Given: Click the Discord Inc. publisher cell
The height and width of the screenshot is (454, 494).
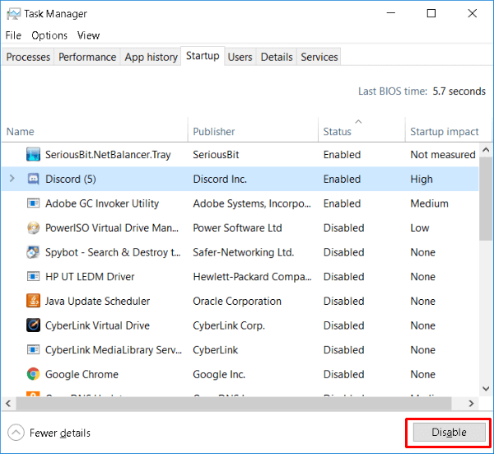Looking at the screenshot, I should pos(220,179).
